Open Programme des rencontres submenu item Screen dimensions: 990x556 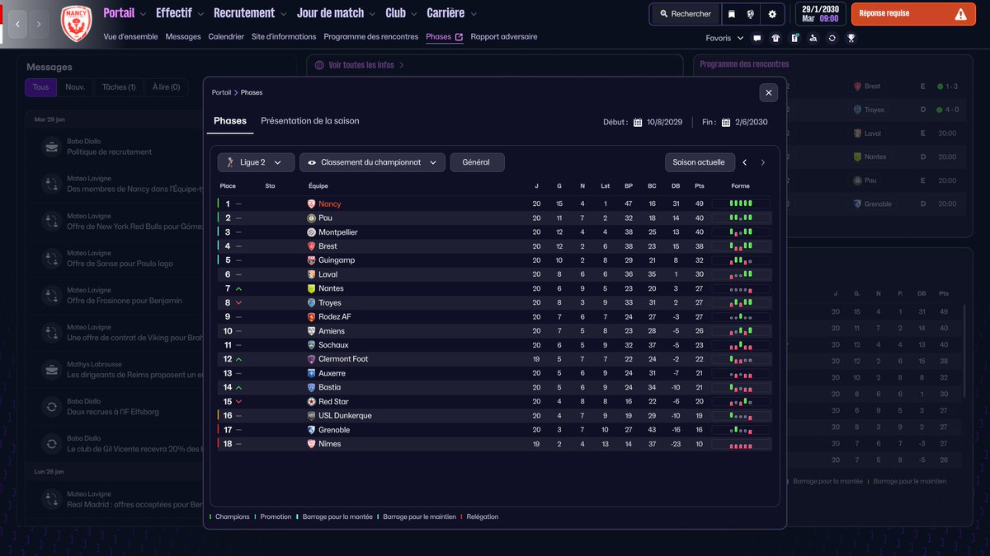(371, 37)
